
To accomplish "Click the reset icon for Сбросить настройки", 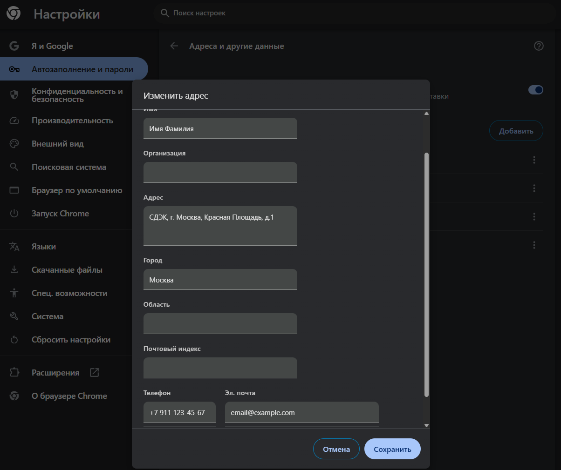I will 14,340.
